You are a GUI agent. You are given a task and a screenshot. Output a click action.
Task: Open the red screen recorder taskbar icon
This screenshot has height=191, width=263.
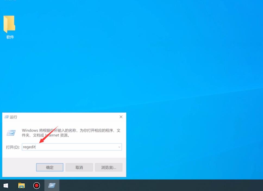click(x=36, y=186)
